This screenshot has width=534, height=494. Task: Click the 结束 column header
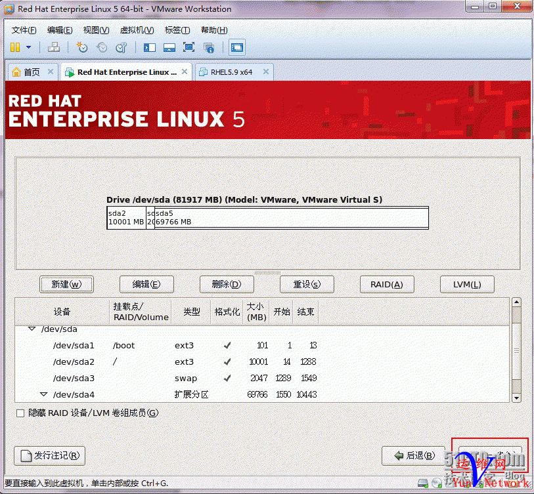(306, 312)
